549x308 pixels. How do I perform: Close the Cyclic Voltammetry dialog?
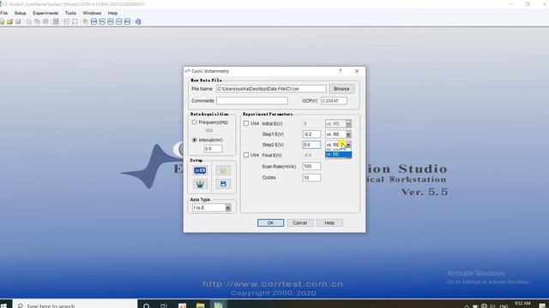357,71
